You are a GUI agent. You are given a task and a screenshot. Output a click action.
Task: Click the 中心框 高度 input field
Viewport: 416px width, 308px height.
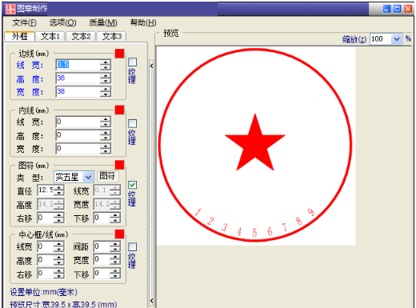coord(46,260)
